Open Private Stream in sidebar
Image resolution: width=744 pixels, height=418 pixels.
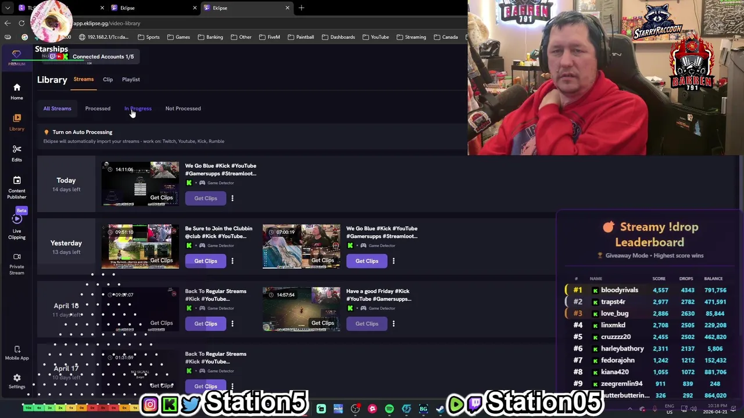coord(17,264)
